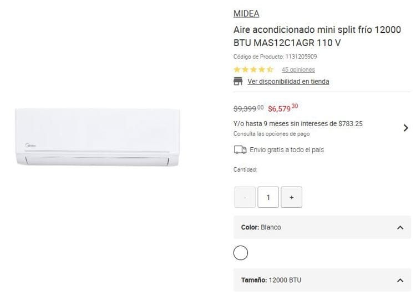
Task: Click the Tamaño section chevron icon
Action: point(400,281)
